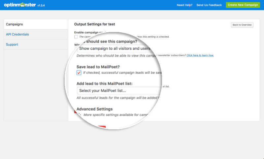This screenshot has width=264, height=159.
Task: Open 'Select your MailPoet list' dropdown
Action: coord(119,90)
